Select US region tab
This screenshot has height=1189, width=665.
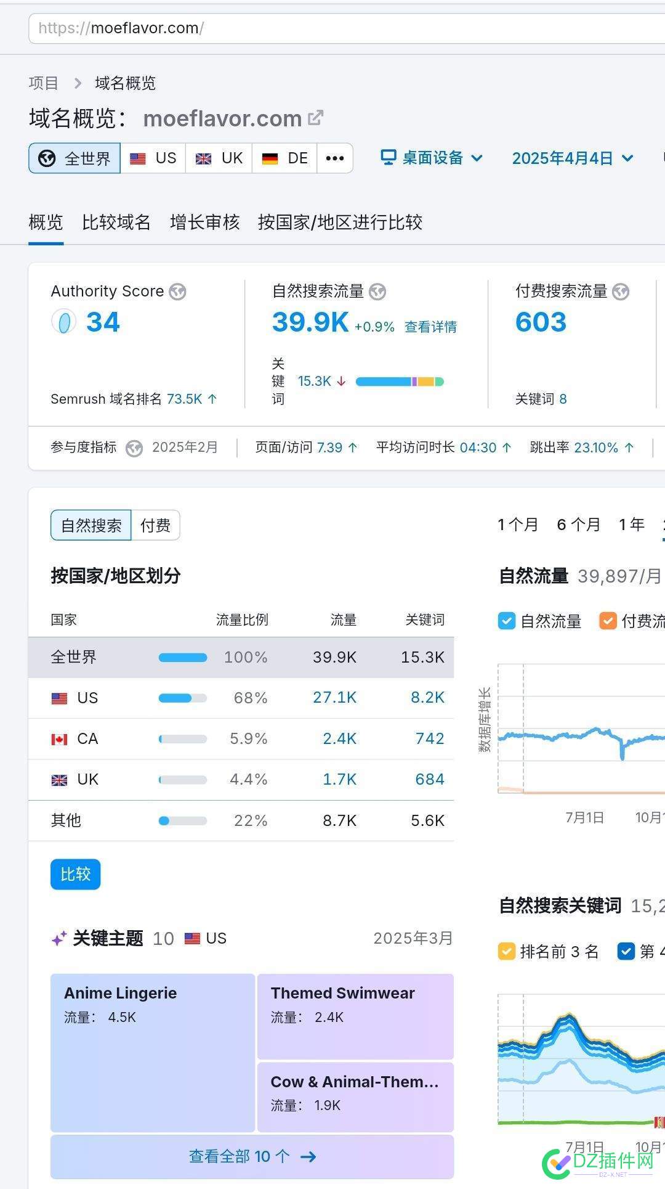coord(153,158)
